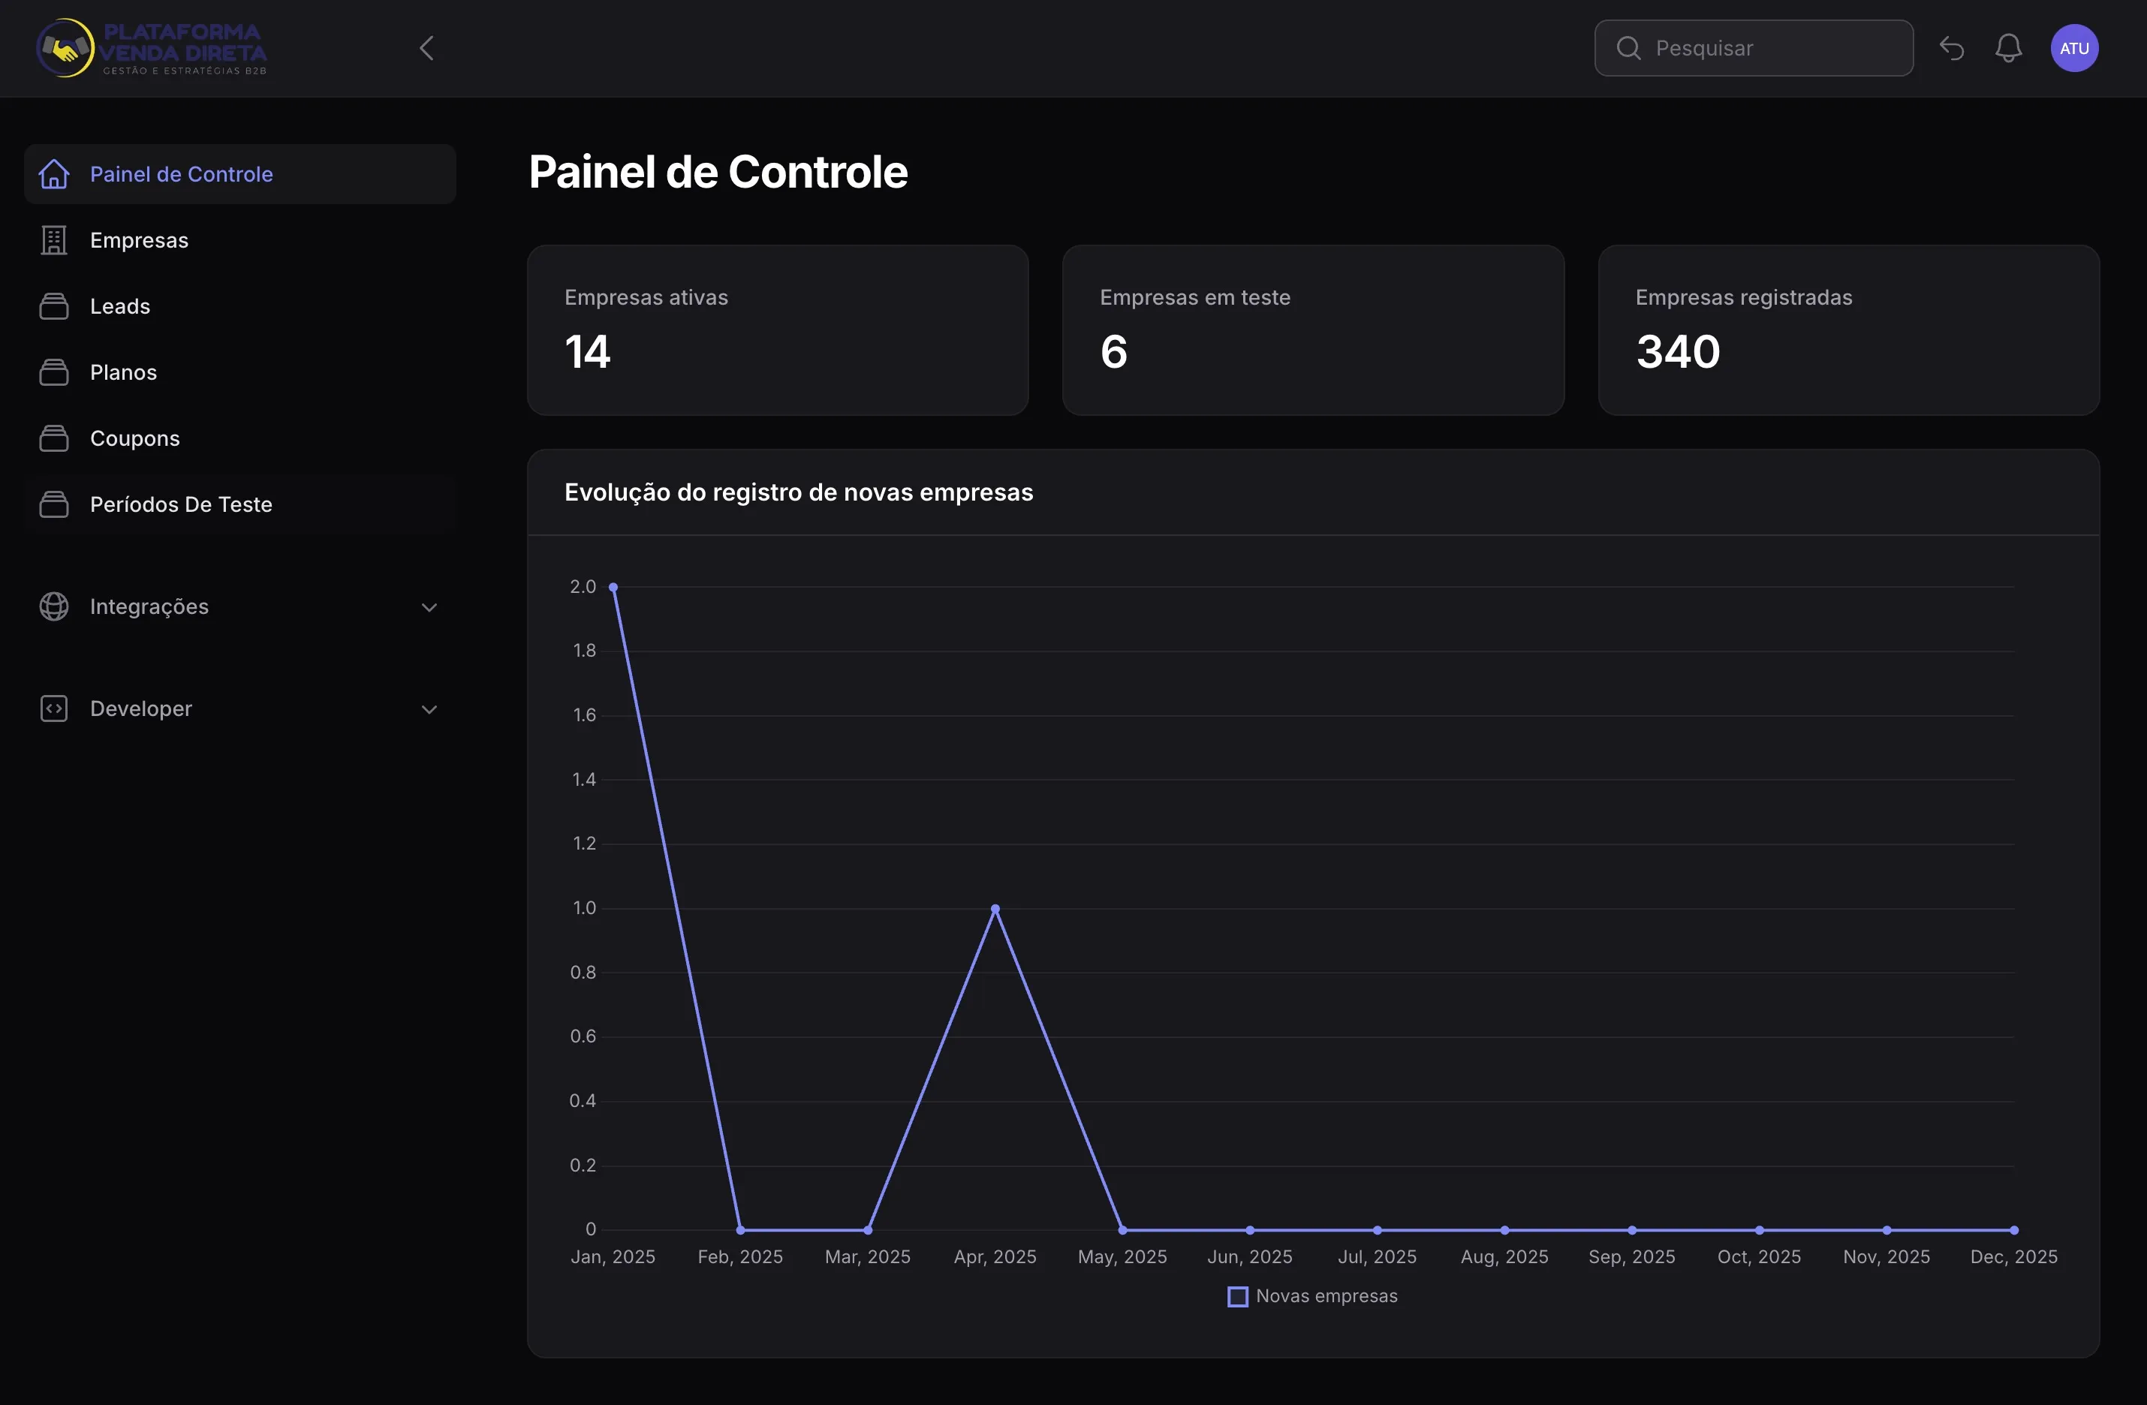The width and height of the screenshot is (2147, 1405).
Task: Open notifications bell
Action: point(2008,48)
